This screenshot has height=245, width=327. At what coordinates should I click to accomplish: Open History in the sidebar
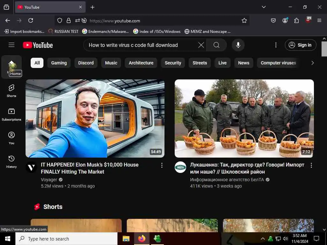click(x=11, y=162)
